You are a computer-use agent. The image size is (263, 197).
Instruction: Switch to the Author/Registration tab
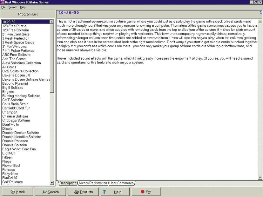93,183
